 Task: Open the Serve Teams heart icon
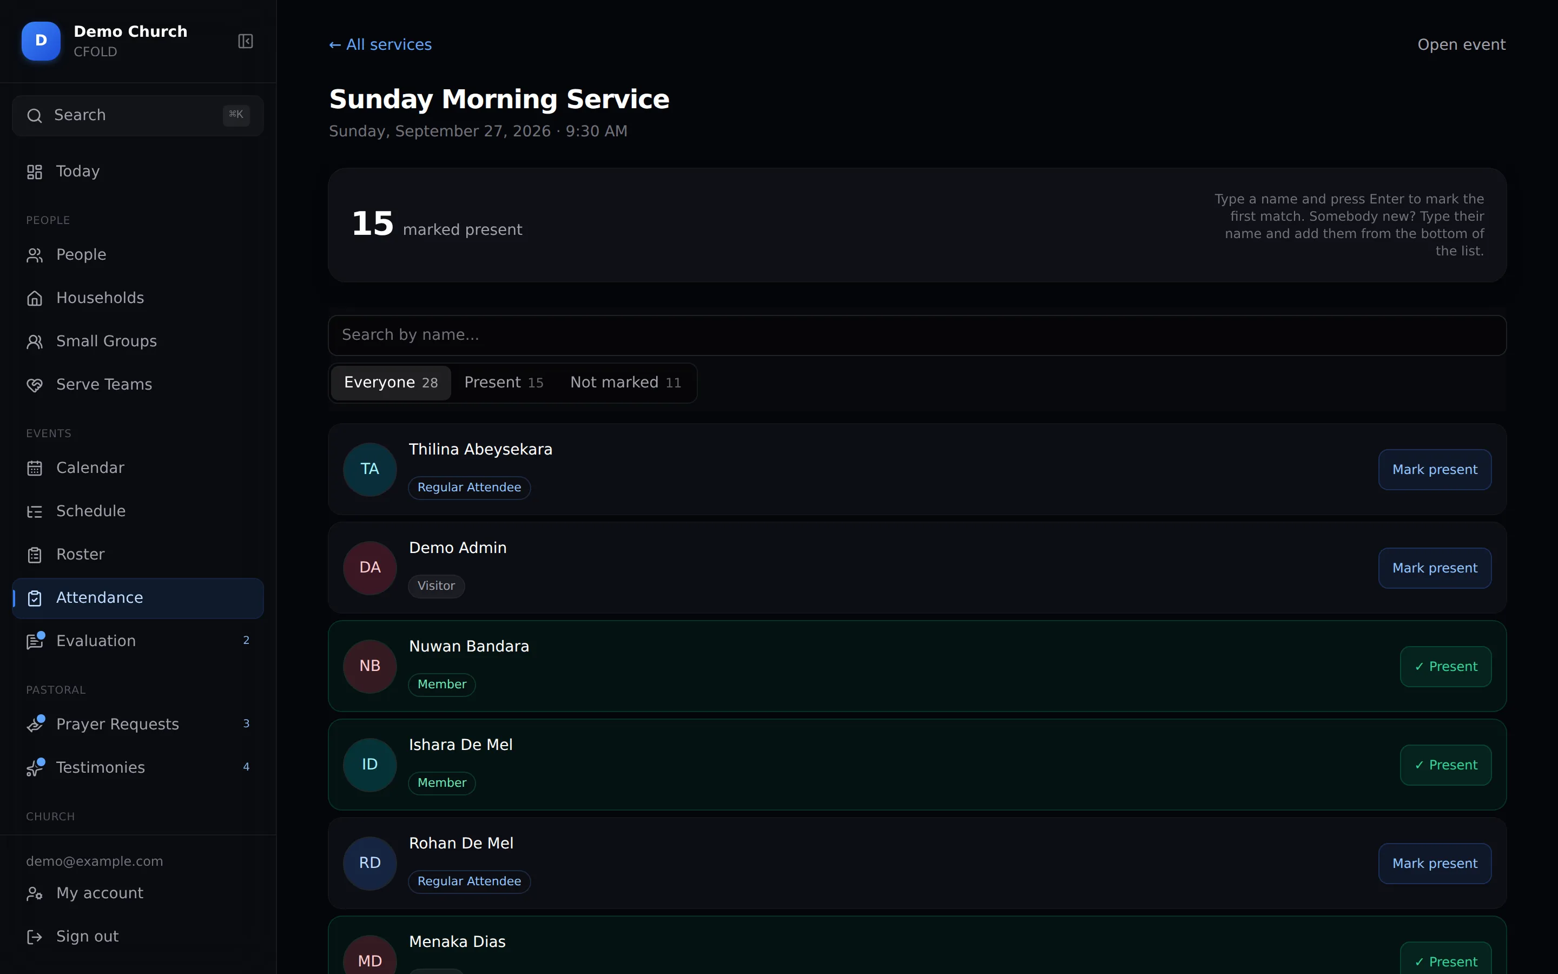click(x=35, y=385)
